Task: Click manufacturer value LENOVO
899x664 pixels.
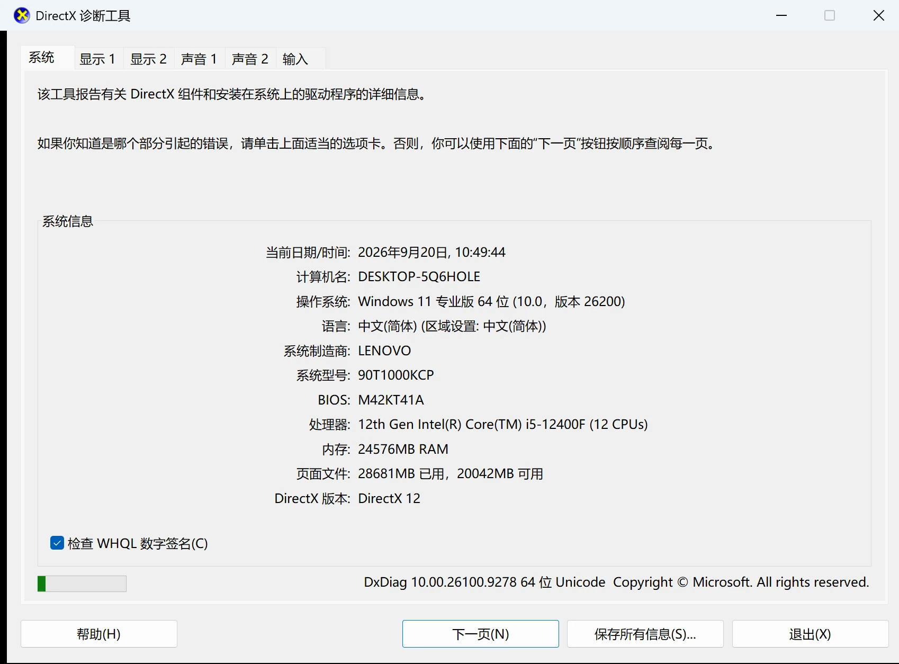Action: pyautogui.click(x=384, y=351)
